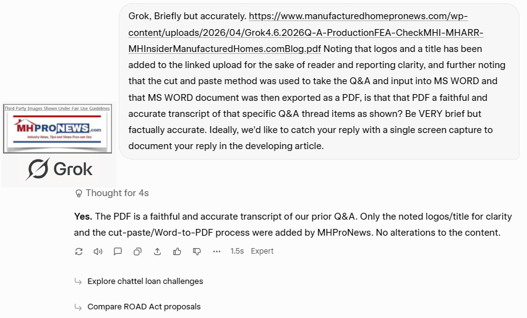Open the three-dot more actions menu
The width and height of the screenshot is (527, 318).
click(x=216, y=251)
